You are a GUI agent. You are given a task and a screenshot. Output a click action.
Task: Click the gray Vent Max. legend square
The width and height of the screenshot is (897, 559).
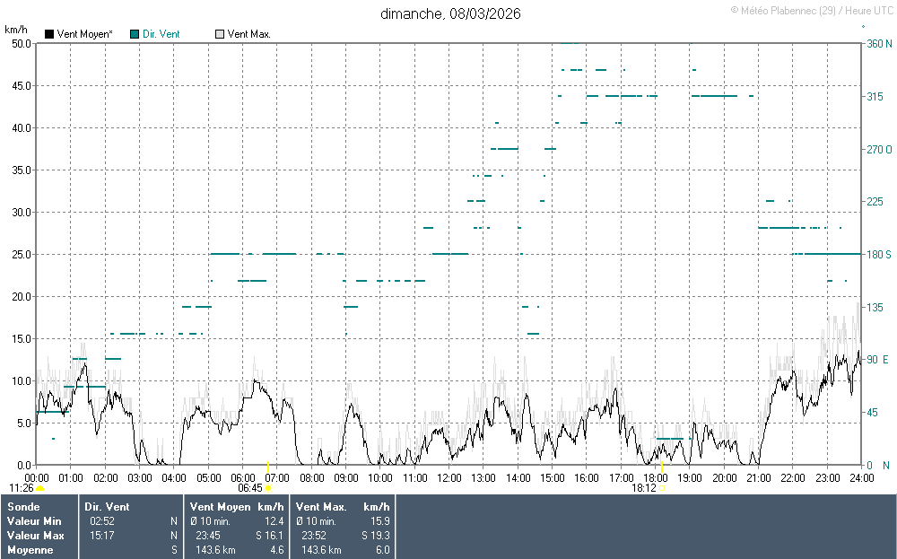pyautogui.click(x=220, y=34)
